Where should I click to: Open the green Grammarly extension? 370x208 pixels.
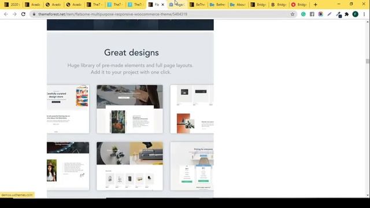[303, 14]
